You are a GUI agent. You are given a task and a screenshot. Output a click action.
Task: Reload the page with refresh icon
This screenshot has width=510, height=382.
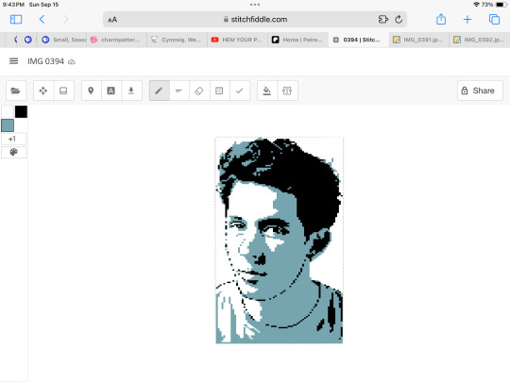click(399, 20)
